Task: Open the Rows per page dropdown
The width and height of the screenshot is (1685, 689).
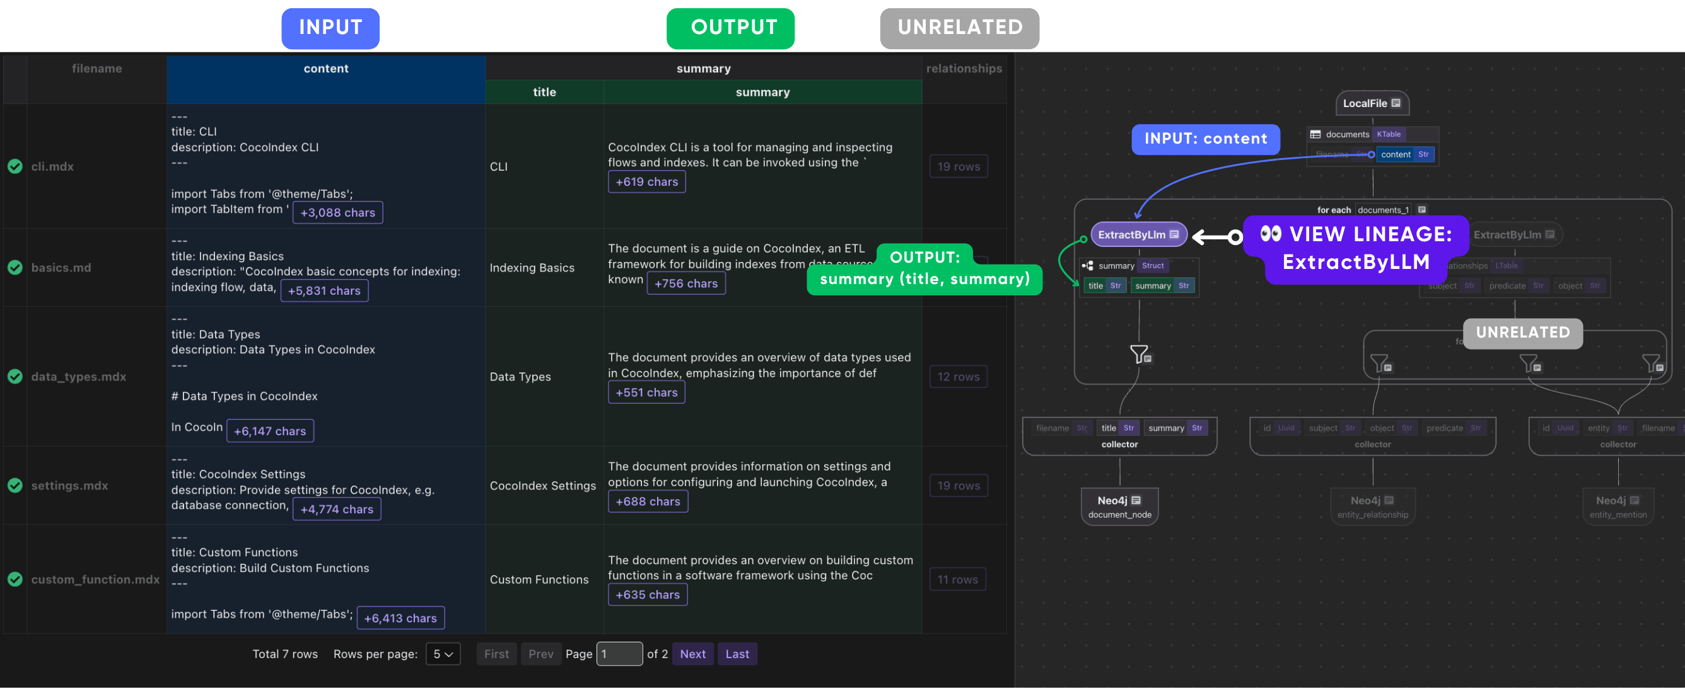Action: [443, 655]
